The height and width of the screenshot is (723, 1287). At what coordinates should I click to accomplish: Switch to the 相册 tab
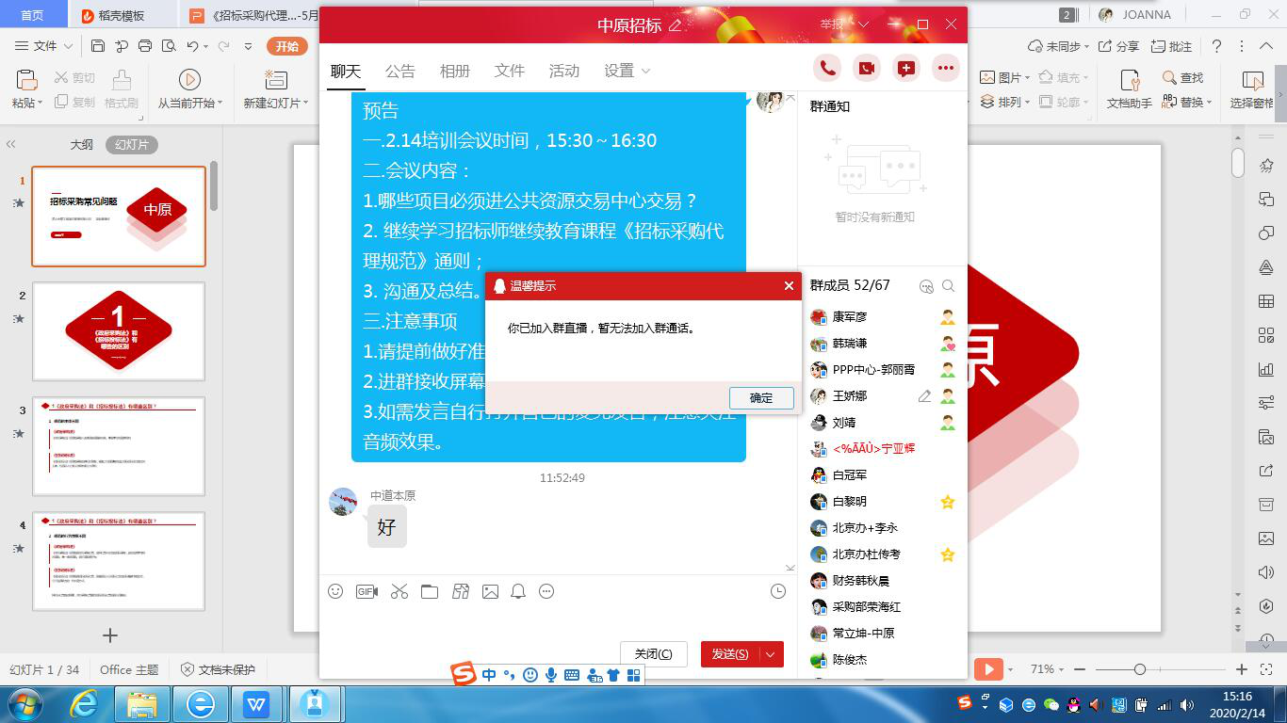(455, 71)
